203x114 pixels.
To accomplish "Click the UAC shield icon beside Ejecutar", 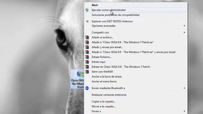I will (x=87, y=10).
